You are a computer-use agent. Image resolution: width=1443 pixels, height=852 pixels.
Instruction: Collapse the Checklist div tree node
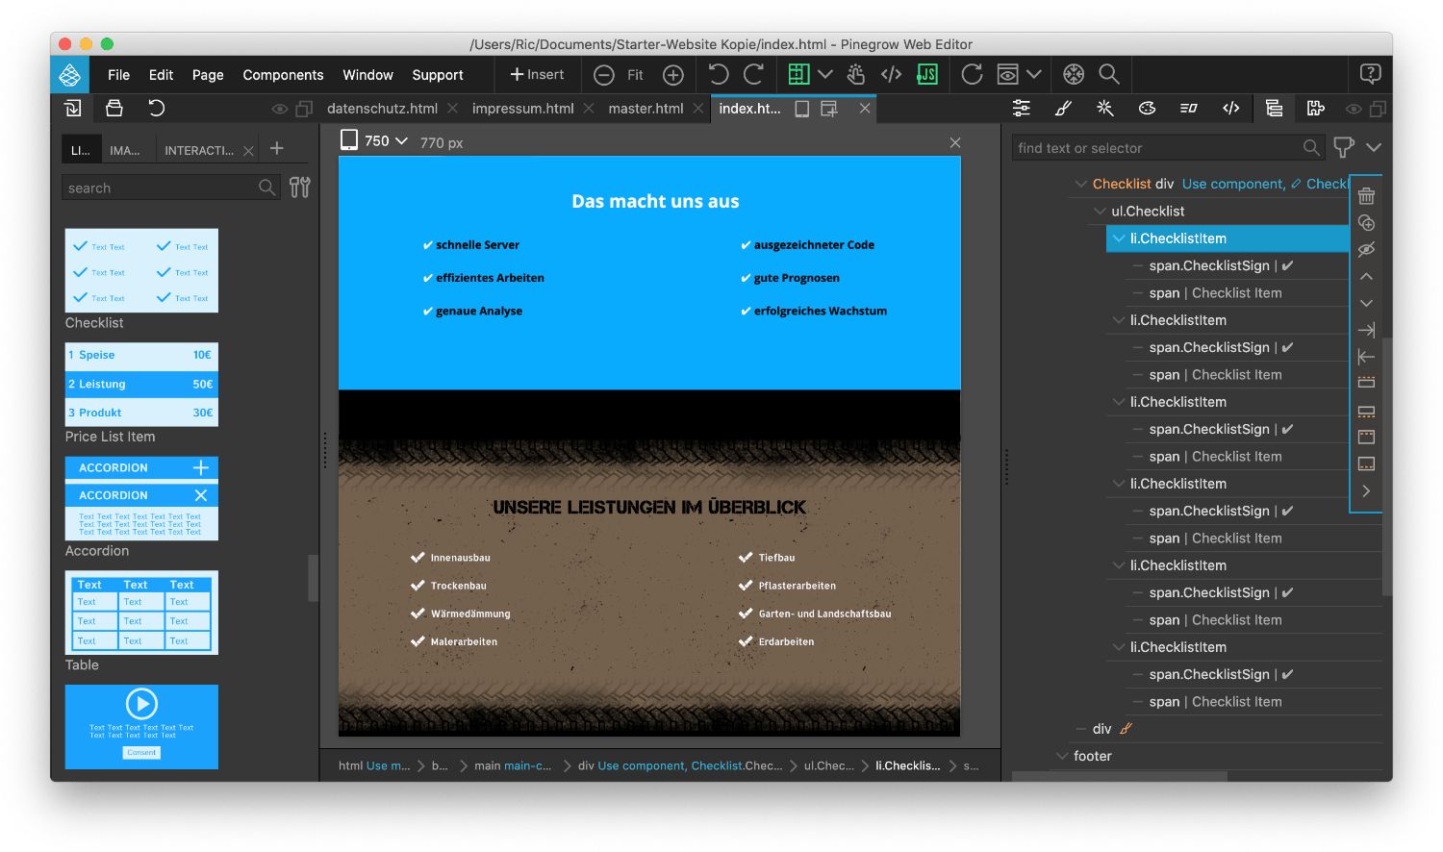(1081, 184)
